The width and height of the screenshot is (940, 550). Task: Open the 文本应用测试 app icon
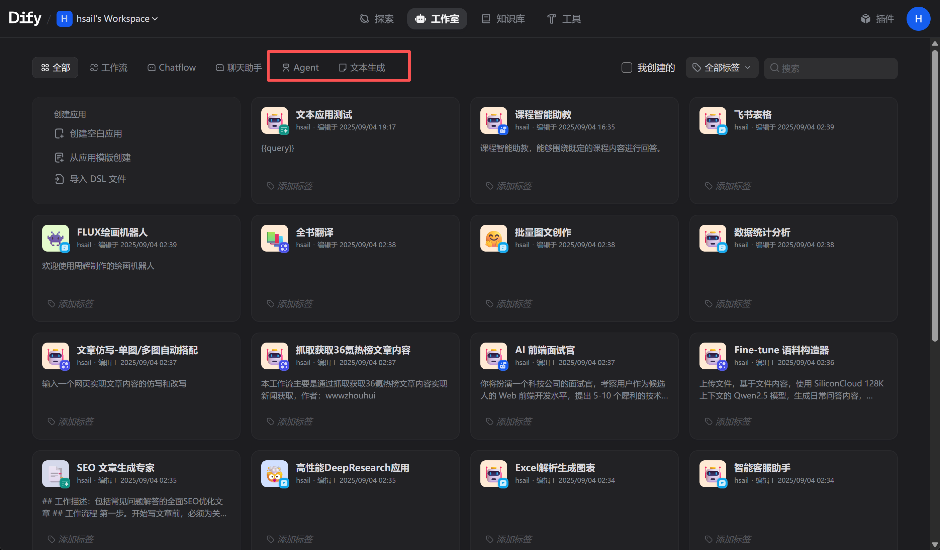coord(275,120)
